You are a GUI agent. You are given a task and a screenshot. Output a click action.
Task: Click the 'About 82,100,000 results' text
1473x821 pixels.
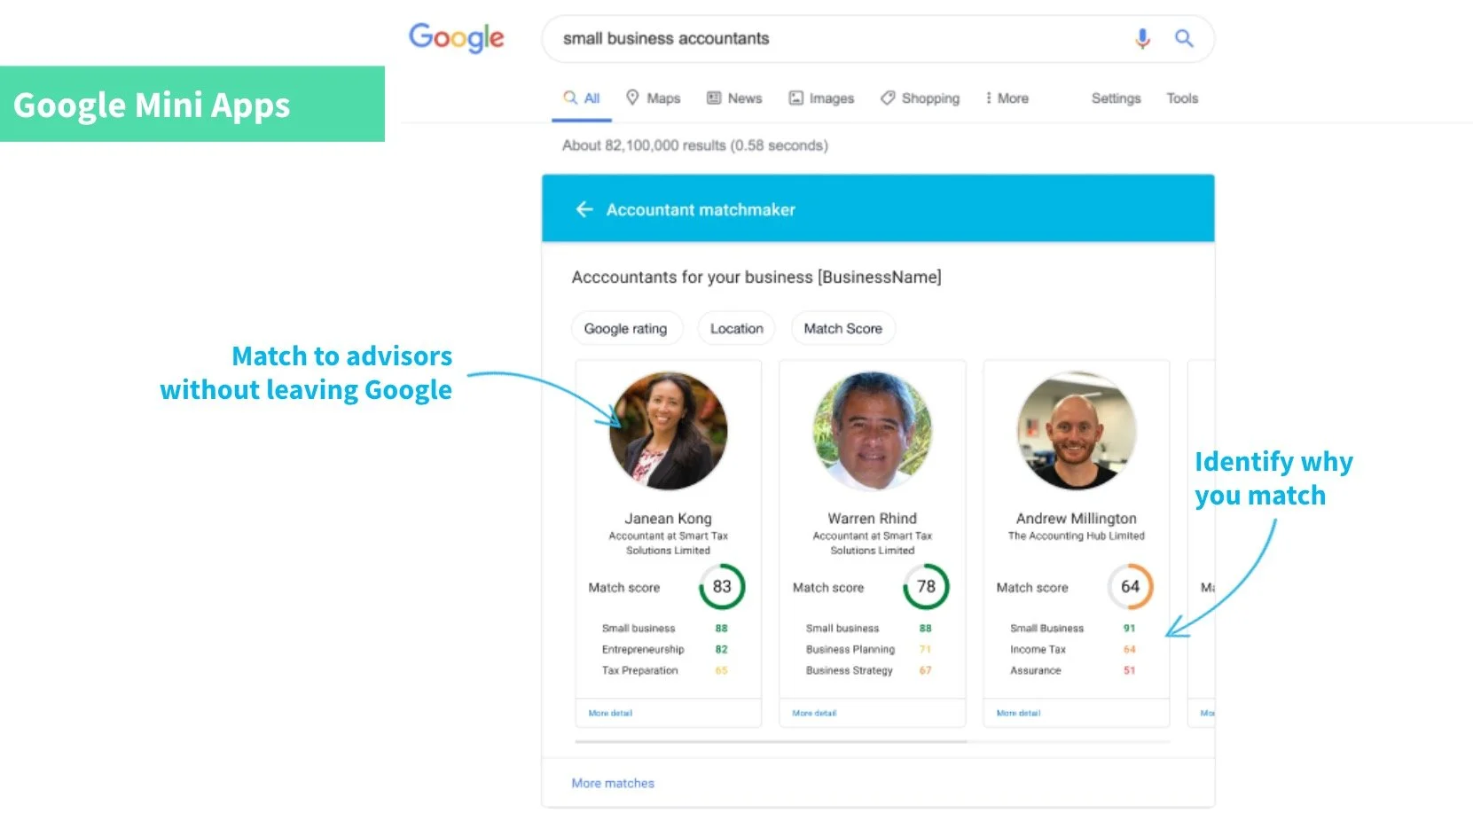pyautogui.click(x=695, y=145)
